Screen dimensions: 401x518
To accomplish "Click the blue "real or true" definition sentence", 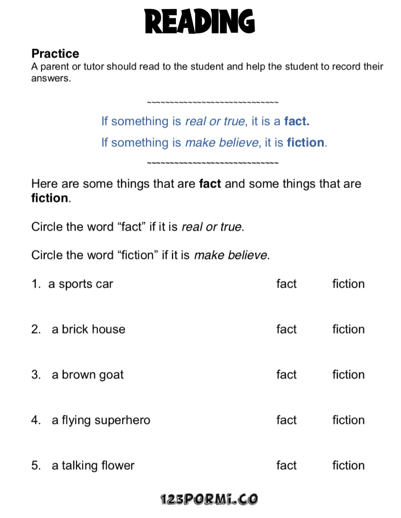I will point(205,122).
